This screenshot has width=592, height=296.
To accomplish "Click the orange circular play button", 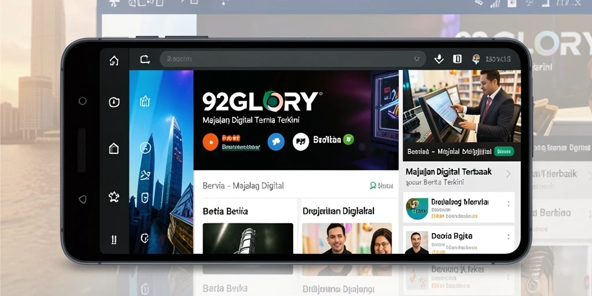I will click(x=210, y=142).
